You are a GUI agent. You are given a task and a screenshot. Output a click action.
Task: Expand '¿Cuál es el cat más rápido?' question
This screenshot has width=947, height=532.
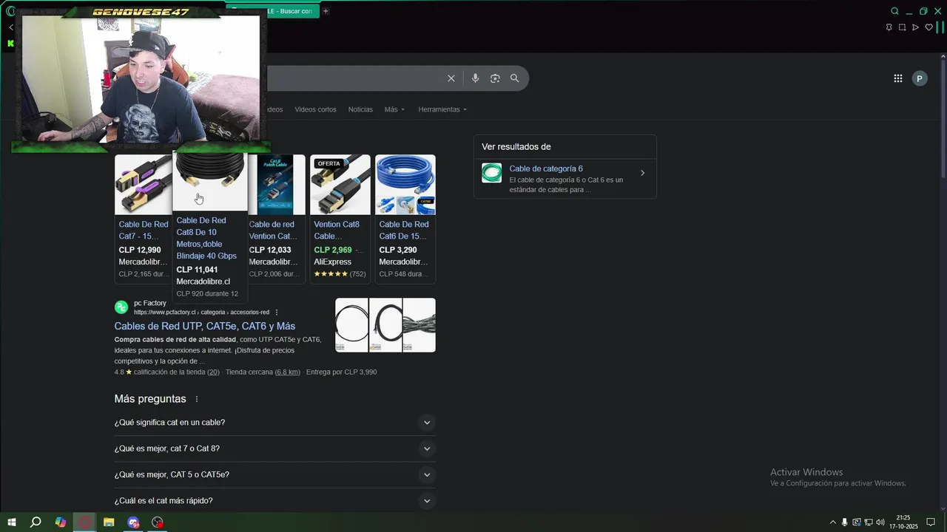click(x=274, y=501)
